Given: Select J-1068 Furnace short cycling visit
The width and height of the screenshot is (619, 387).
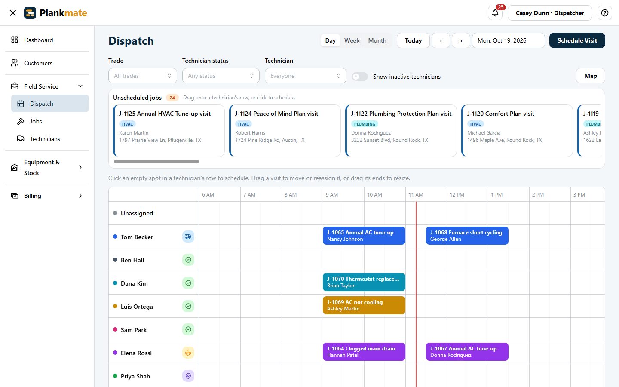Looking at the screenshot, I should 467,236.
